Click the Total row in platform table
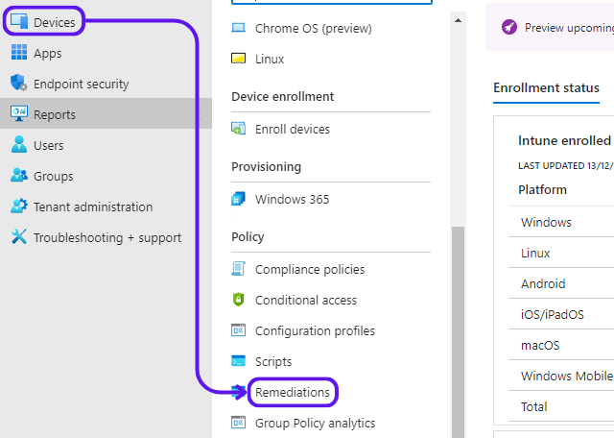 coord(561,406)
